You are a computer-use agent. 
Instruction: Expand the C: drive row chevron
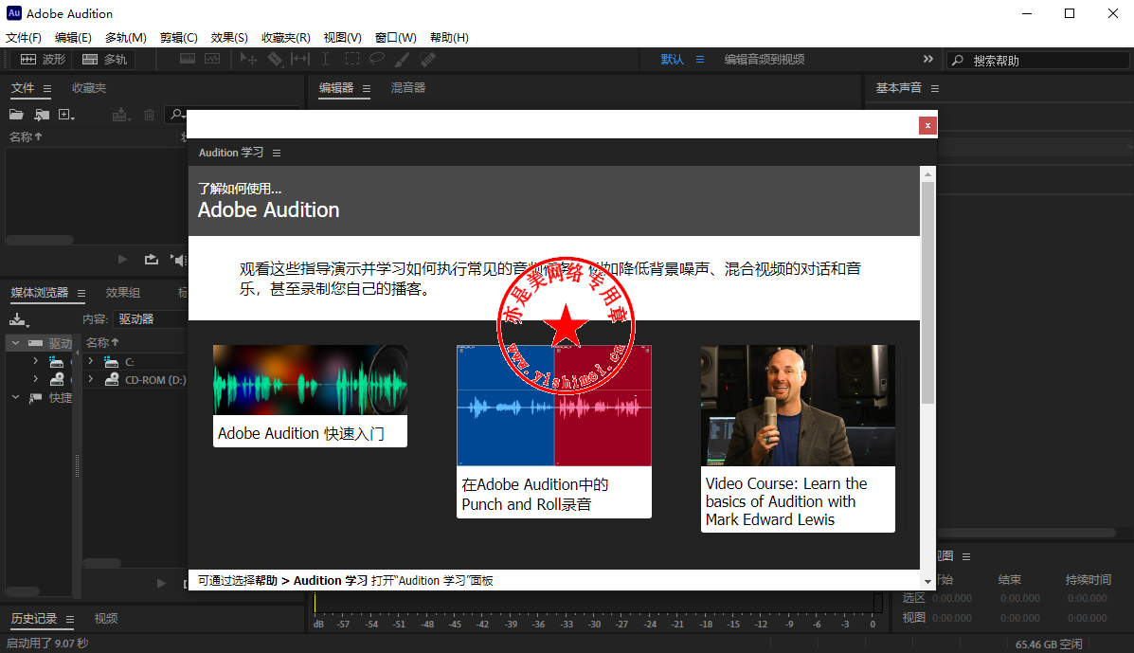tap(90, 361)
